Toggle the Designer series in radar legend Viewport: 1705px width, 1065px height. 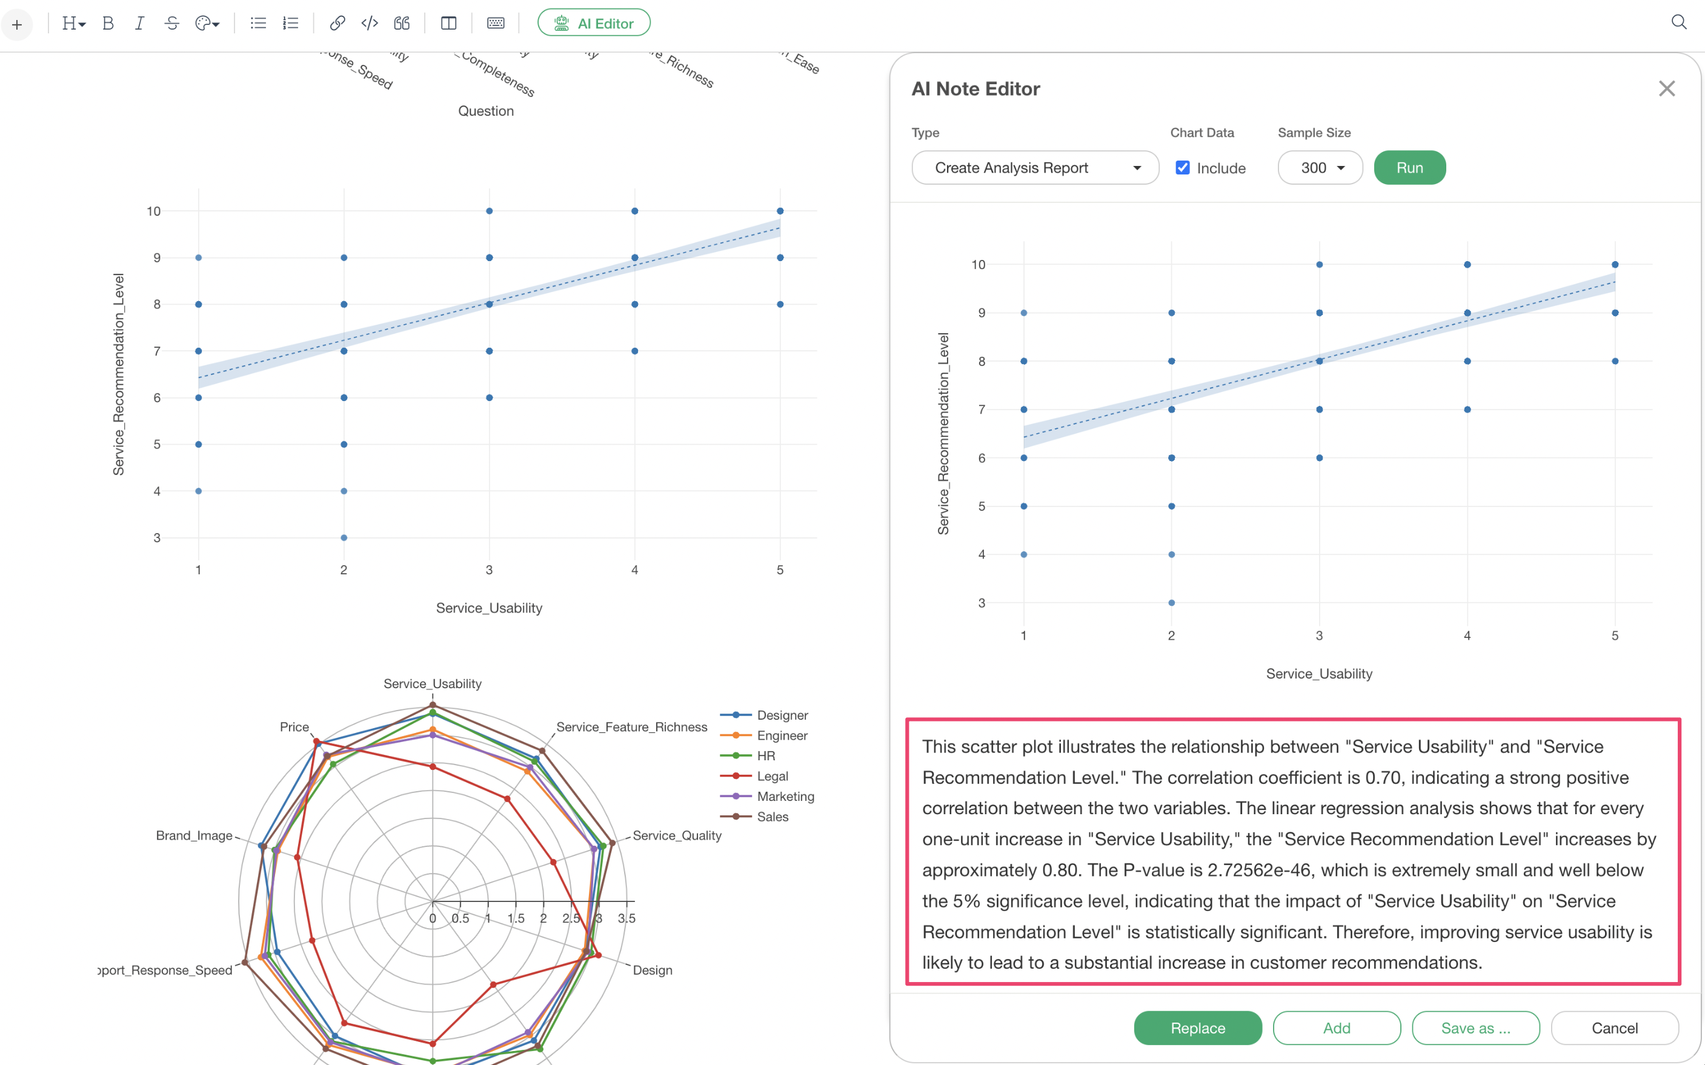tap(782, 715)
